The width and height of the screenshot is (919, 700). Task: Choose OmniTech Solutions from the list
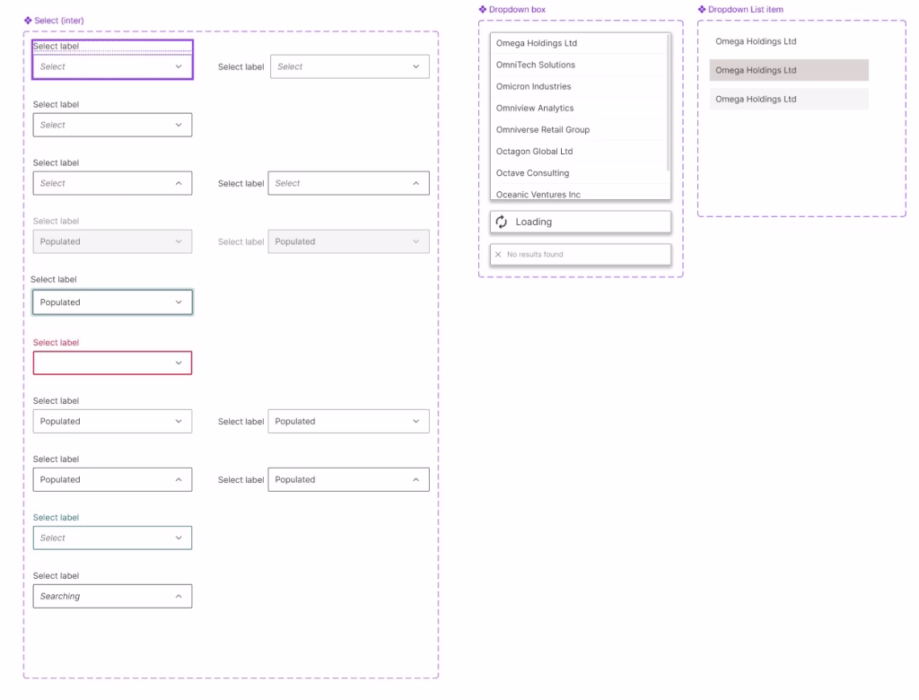coord(536,65)
